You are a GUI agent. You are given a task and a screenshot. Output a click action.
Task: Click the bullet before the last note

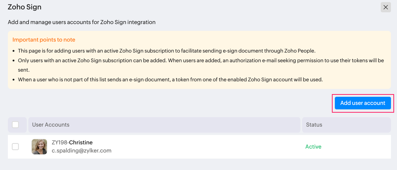14,80
